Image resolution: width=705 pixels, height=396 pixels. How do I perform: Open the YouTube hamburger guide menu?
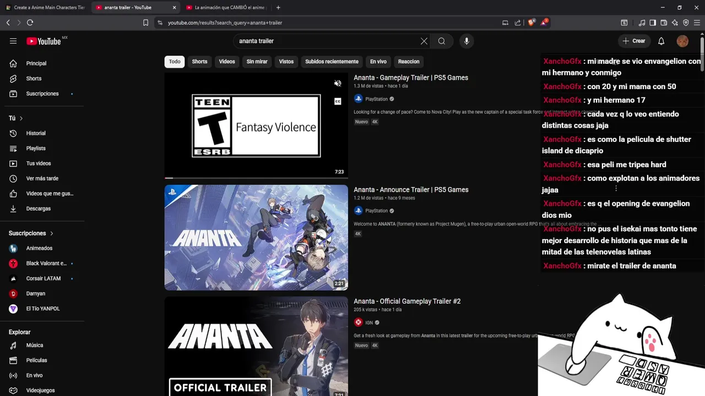13,41
